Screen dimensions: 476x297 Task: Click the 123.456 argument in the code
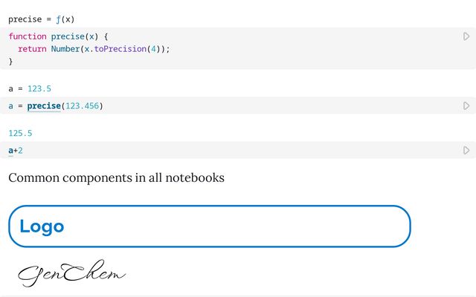[x=82, y=106]
